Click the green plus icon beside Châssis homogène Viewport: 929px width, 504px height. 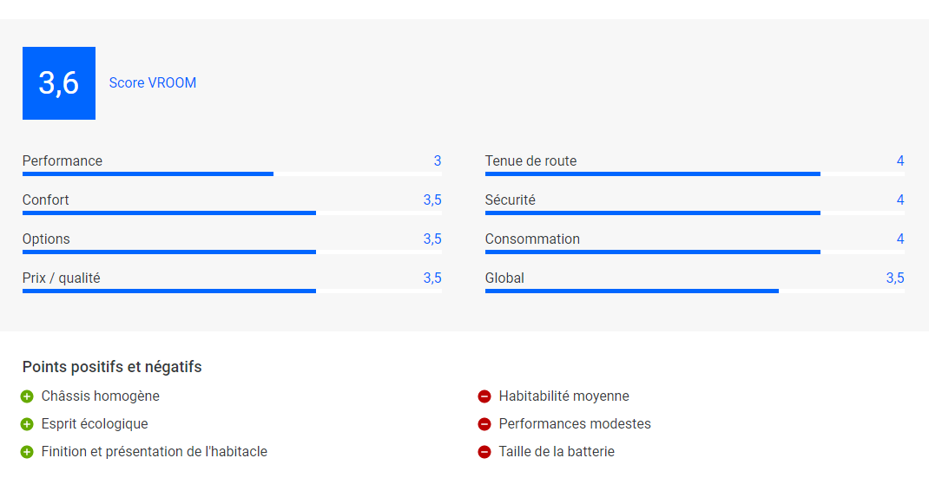tap(27, 396)
